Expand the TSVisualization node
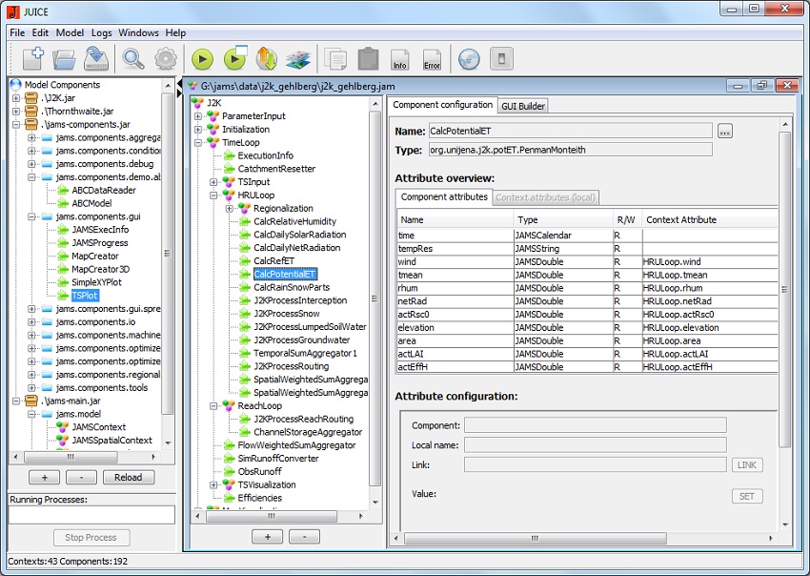Screen dimensions: 810x576 pos(213,484)
